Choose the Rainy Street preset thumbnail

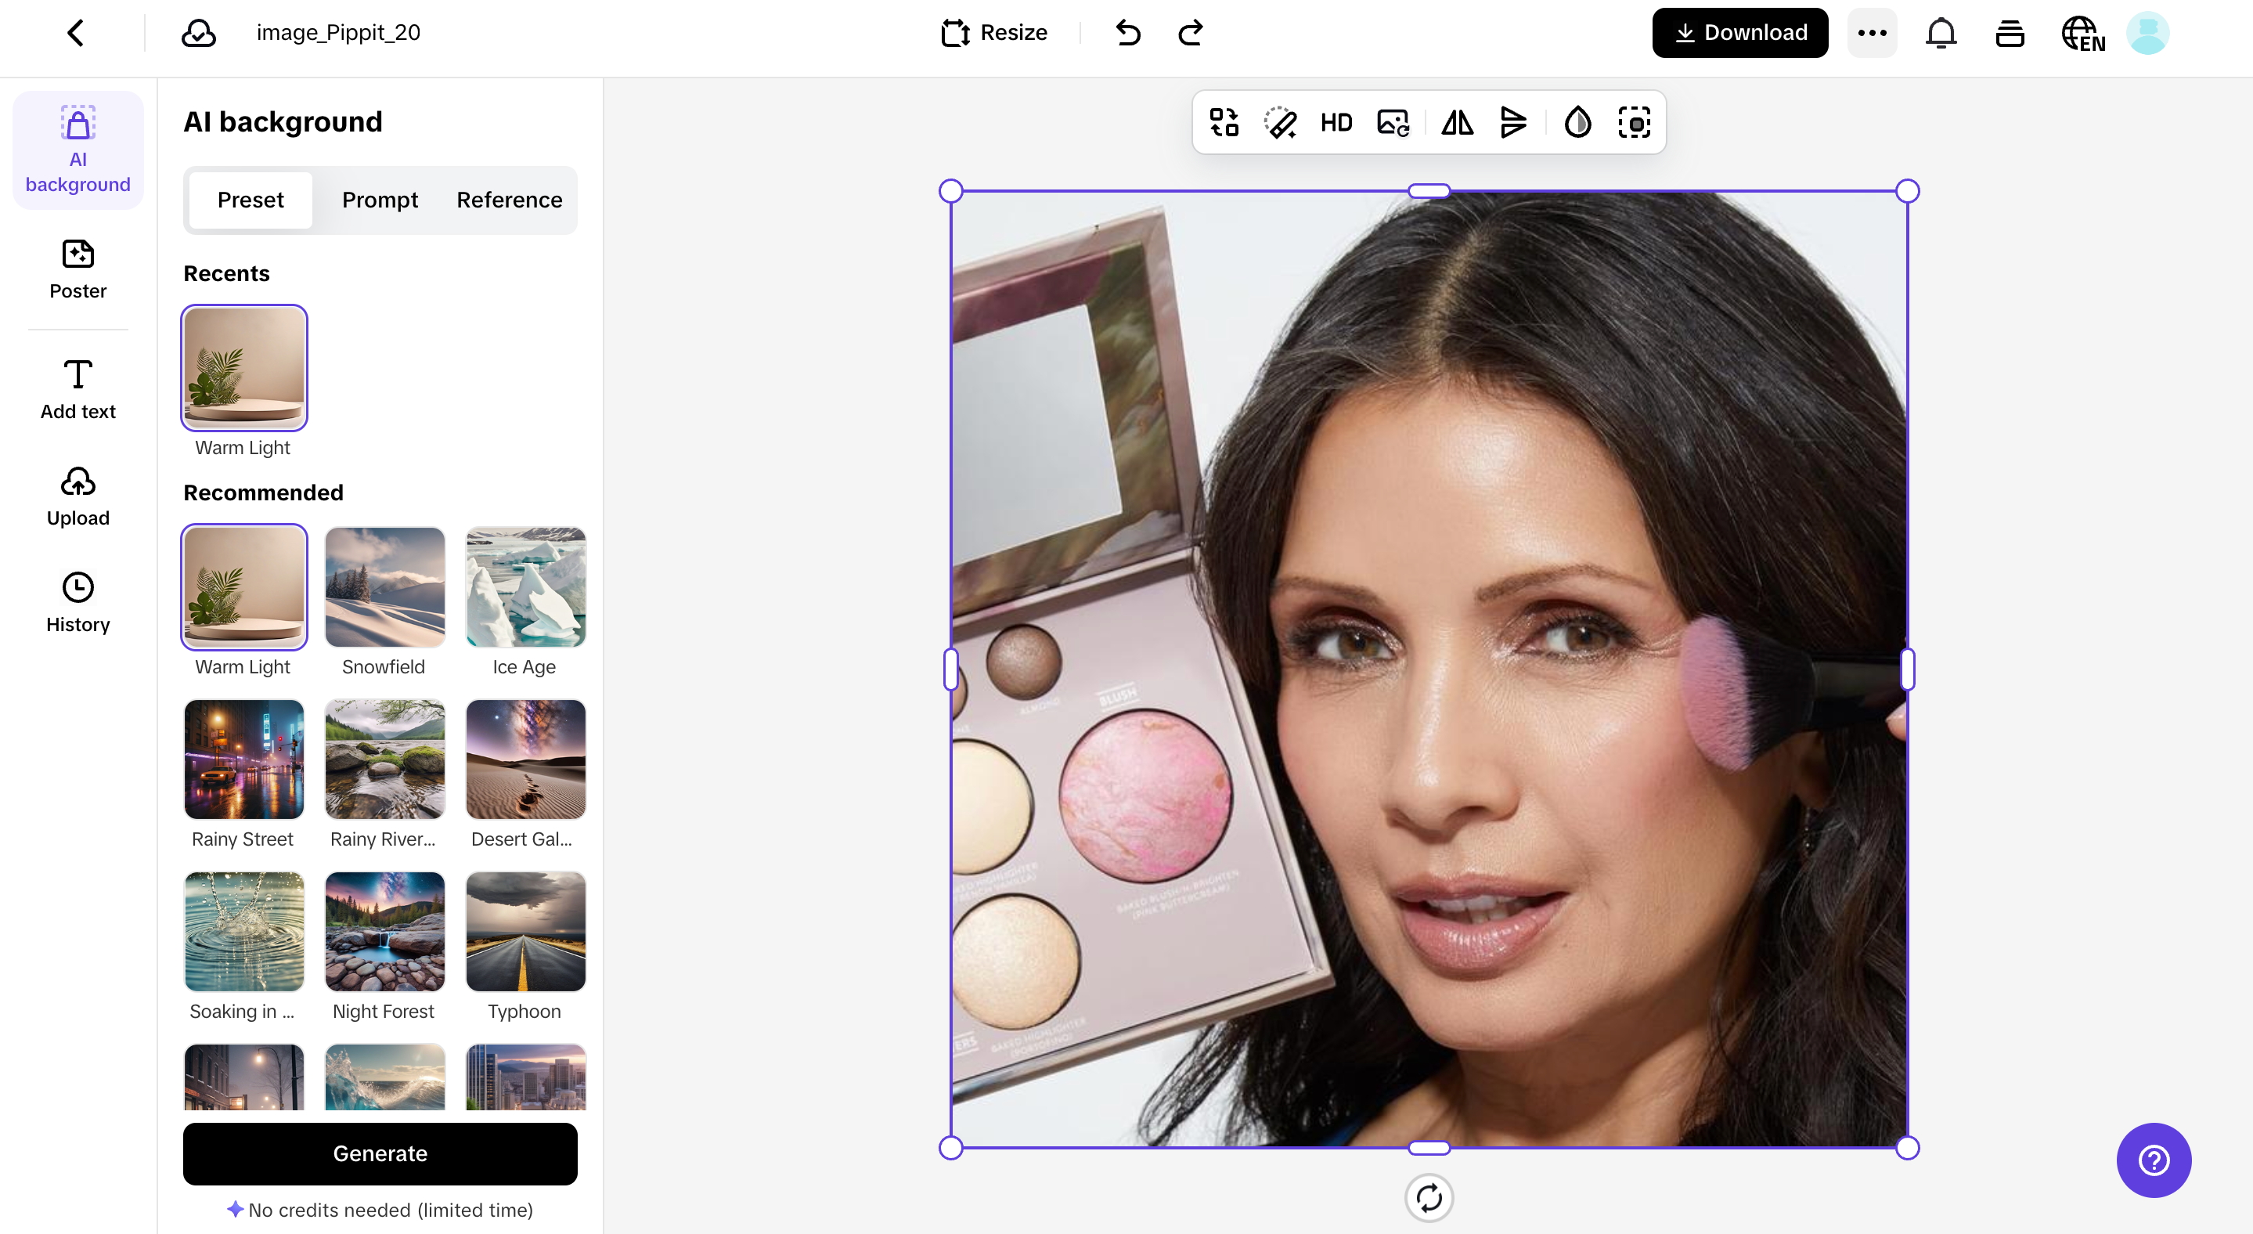click(243, 760)
